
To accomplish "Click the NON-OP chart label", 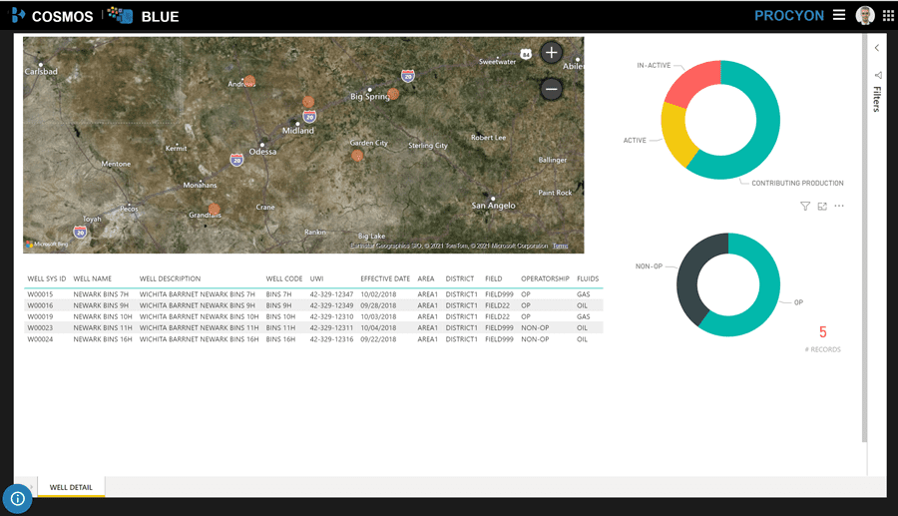I will coord(649,266).
